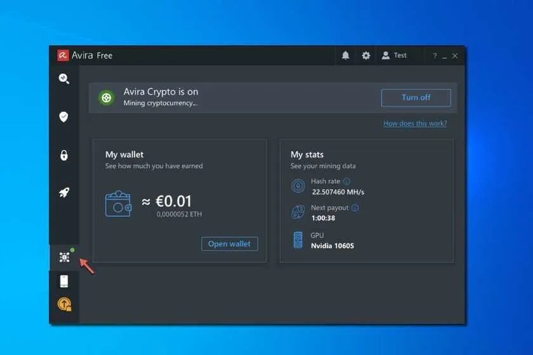The width and height of the screenshot is (533, 355).
Task: Close the Avira window
Action: tap(455, 56)
